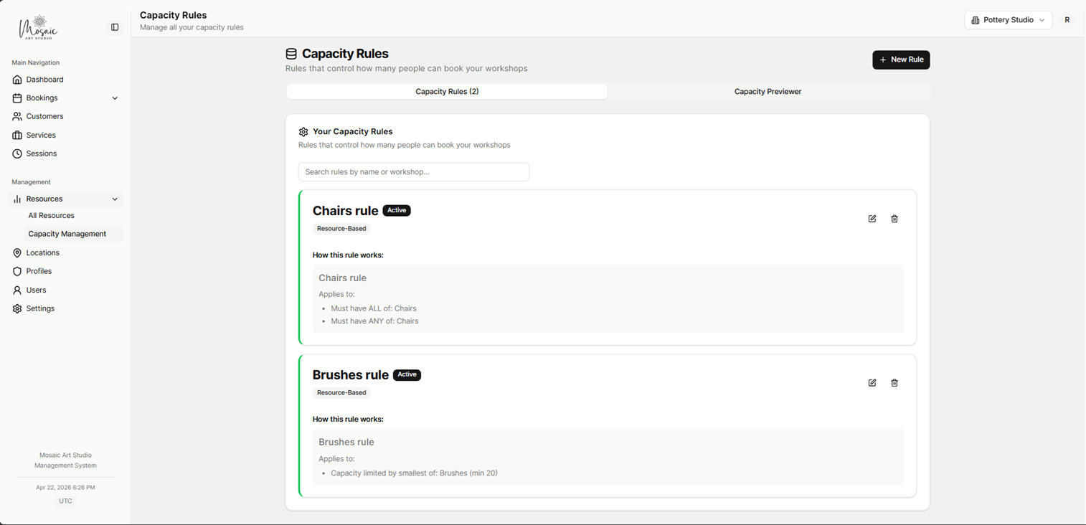The height and width of the screenshot is (525, 1086).
Task: Collapse the sidebar with the panel toggle icon
Action: pyautogui.click(x=115, y=27)
